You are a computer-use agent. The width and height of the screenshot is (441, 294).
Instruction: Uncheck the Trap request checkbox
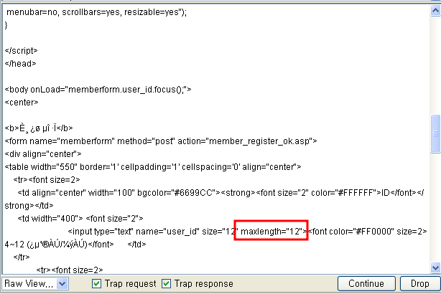tap(96, 284)
